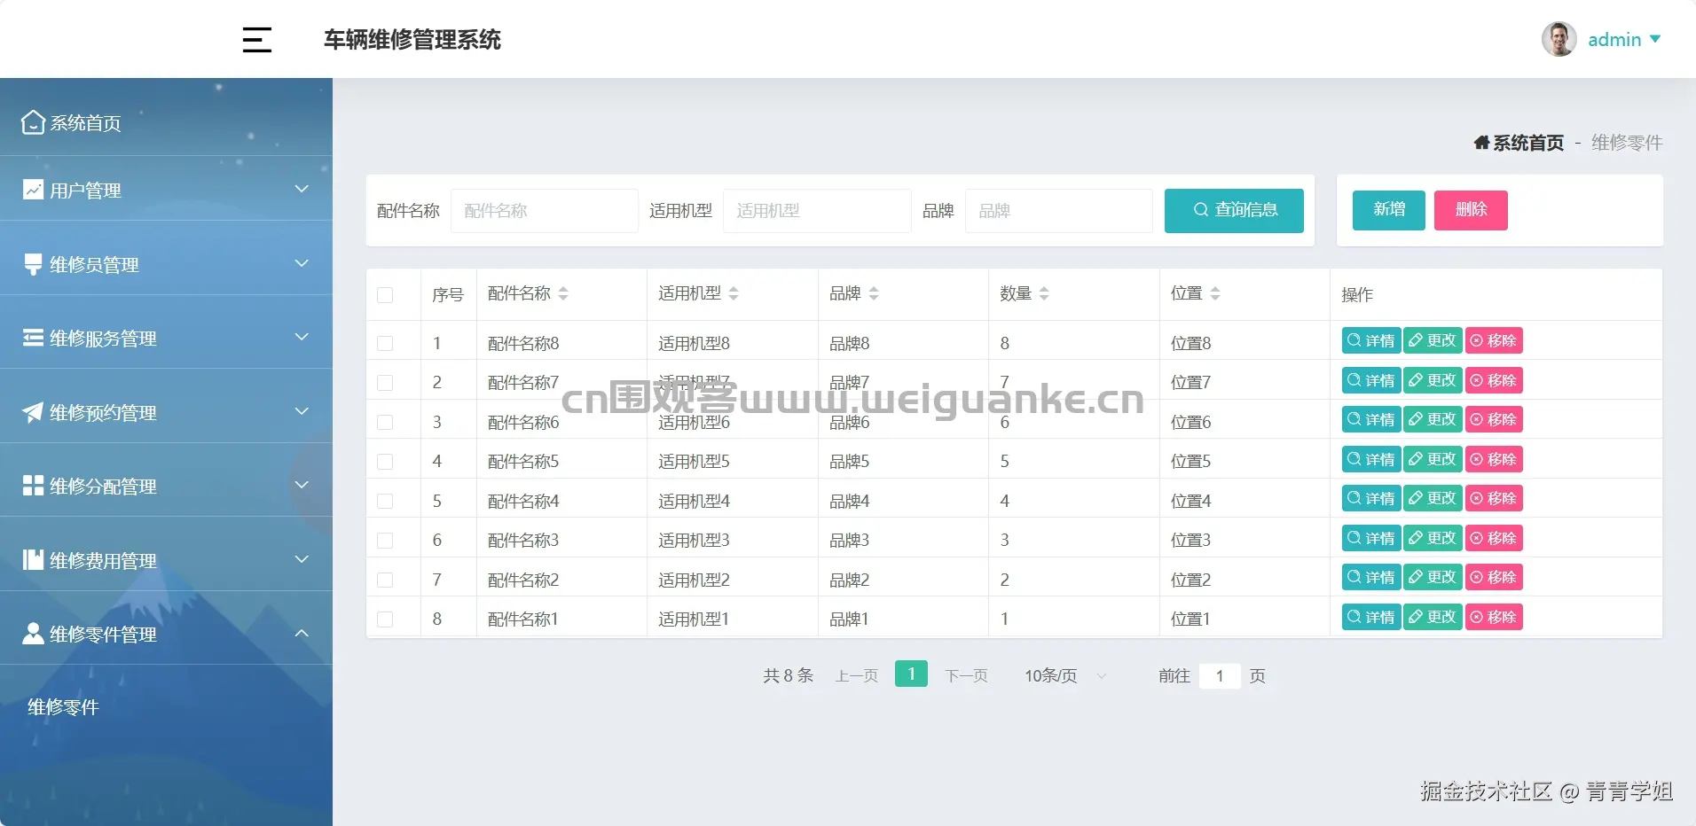
Task: Focus the 配件名称 search field
Action: click(x=545, y=211)
